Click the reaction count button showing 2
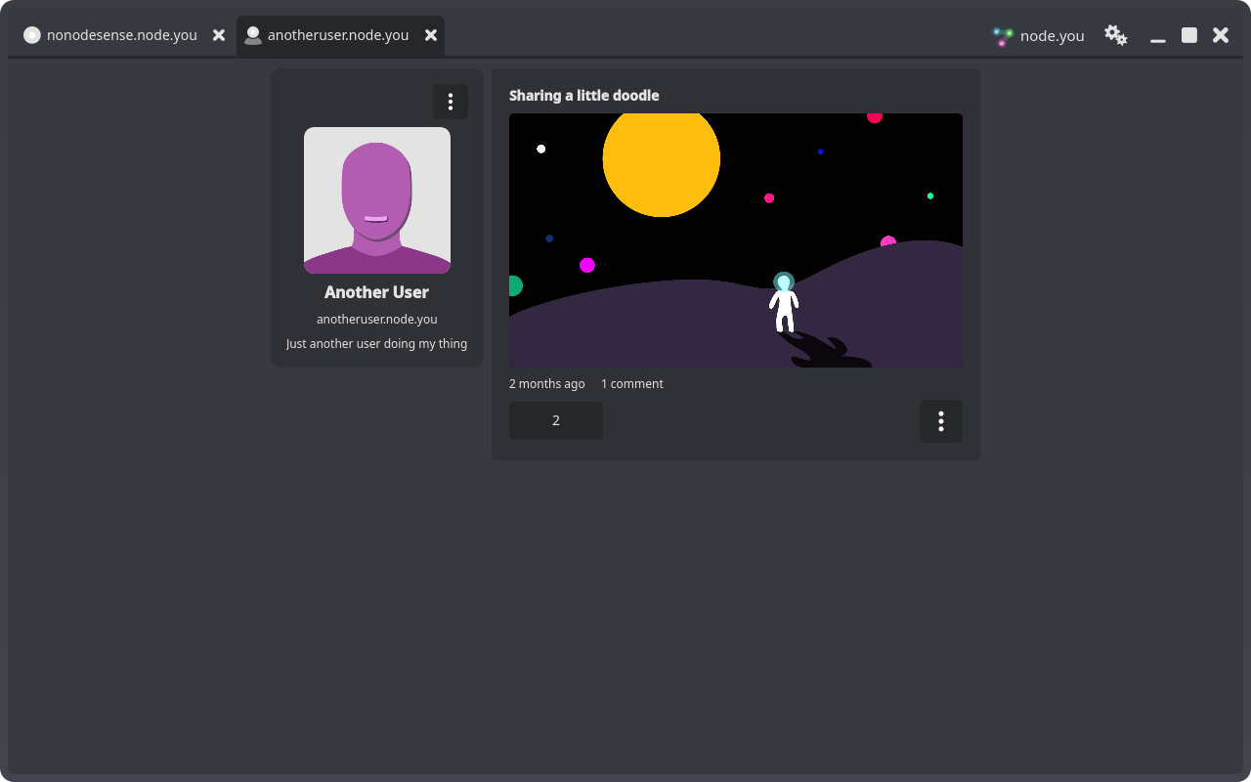Image resolution: width=1251 pixels, height=782 pixels. coord(556,421)
